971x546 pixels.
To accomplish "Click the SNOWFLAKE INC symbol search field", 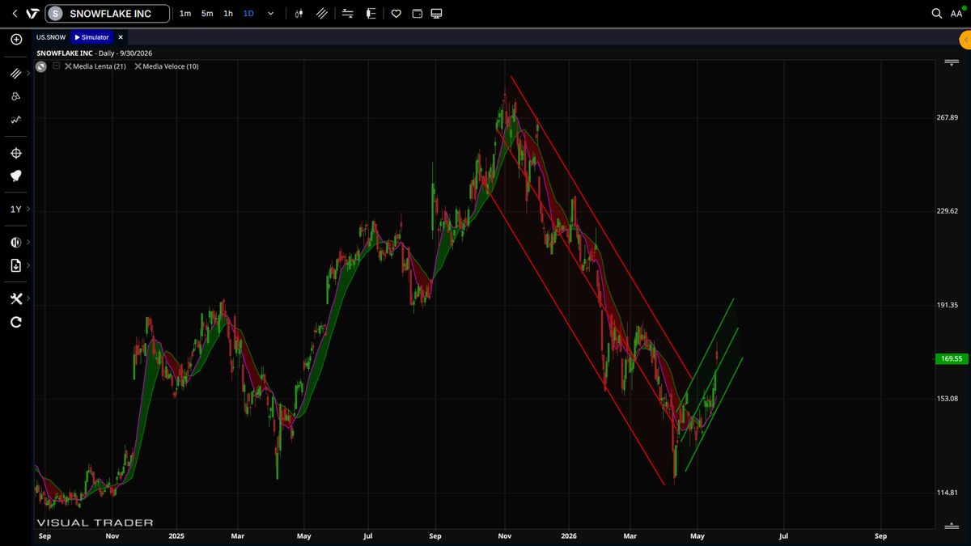I will click(x=108, y=14).
